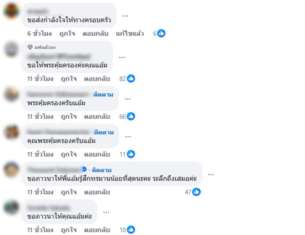Click แก้ไขแล้ว to view edit history
The height and width of the screenshot is (235, 305).
(130, 34)
